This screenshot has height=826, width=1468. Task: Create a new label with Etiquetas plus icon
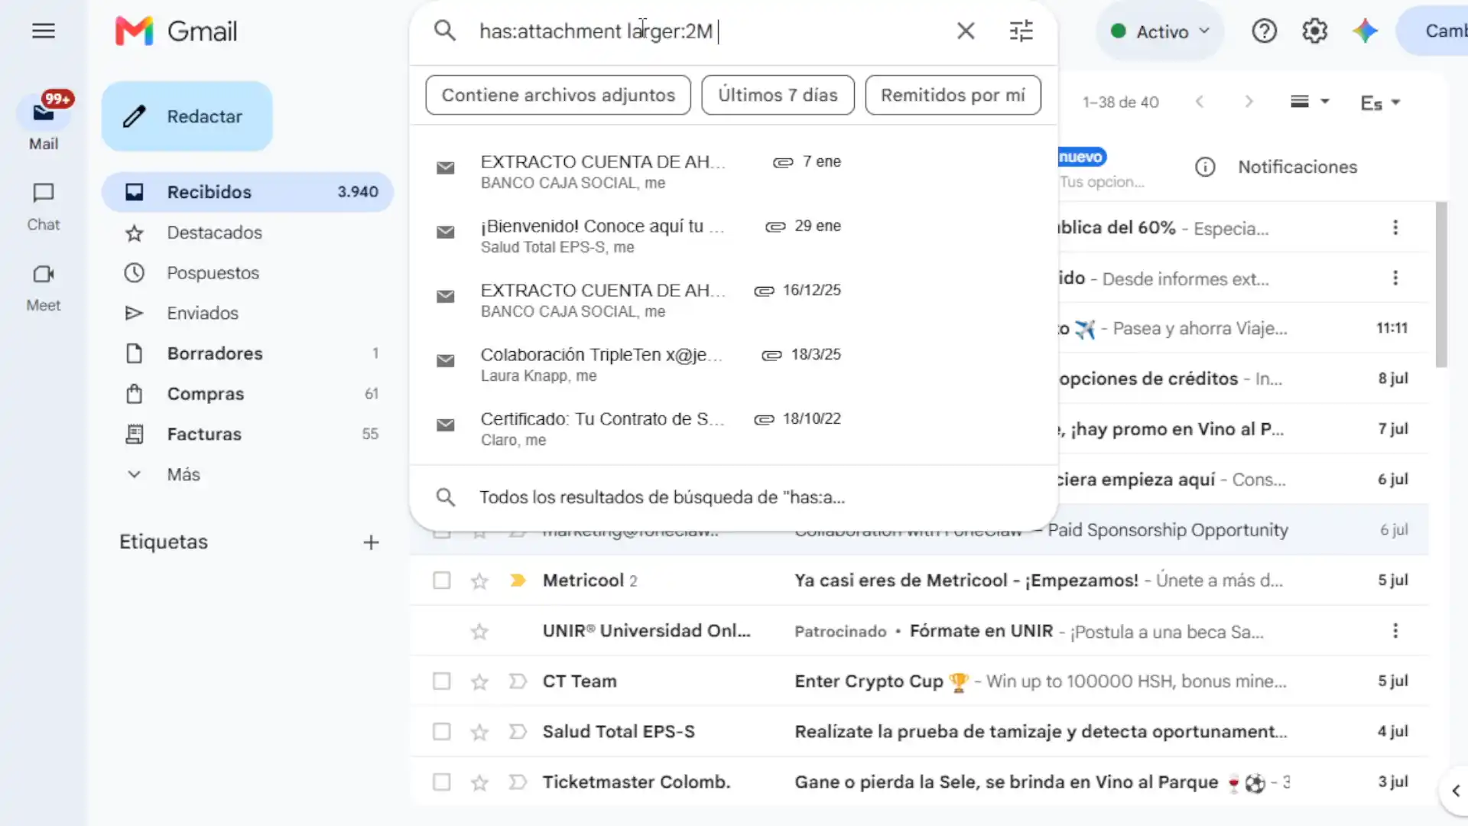click(371, 542)
